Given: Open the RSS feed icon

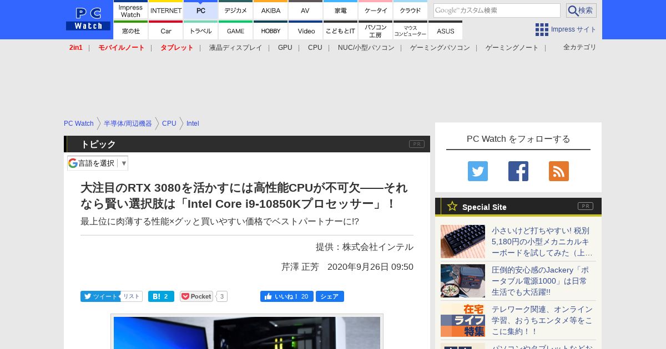Looking at the screenshot, I should (x=559, y=171).
